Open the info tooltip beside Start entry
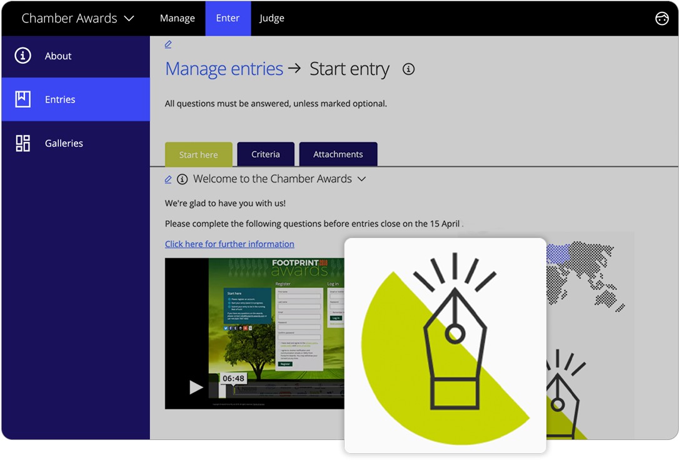Viewport: 679px width, 465px height. [408, 69]
